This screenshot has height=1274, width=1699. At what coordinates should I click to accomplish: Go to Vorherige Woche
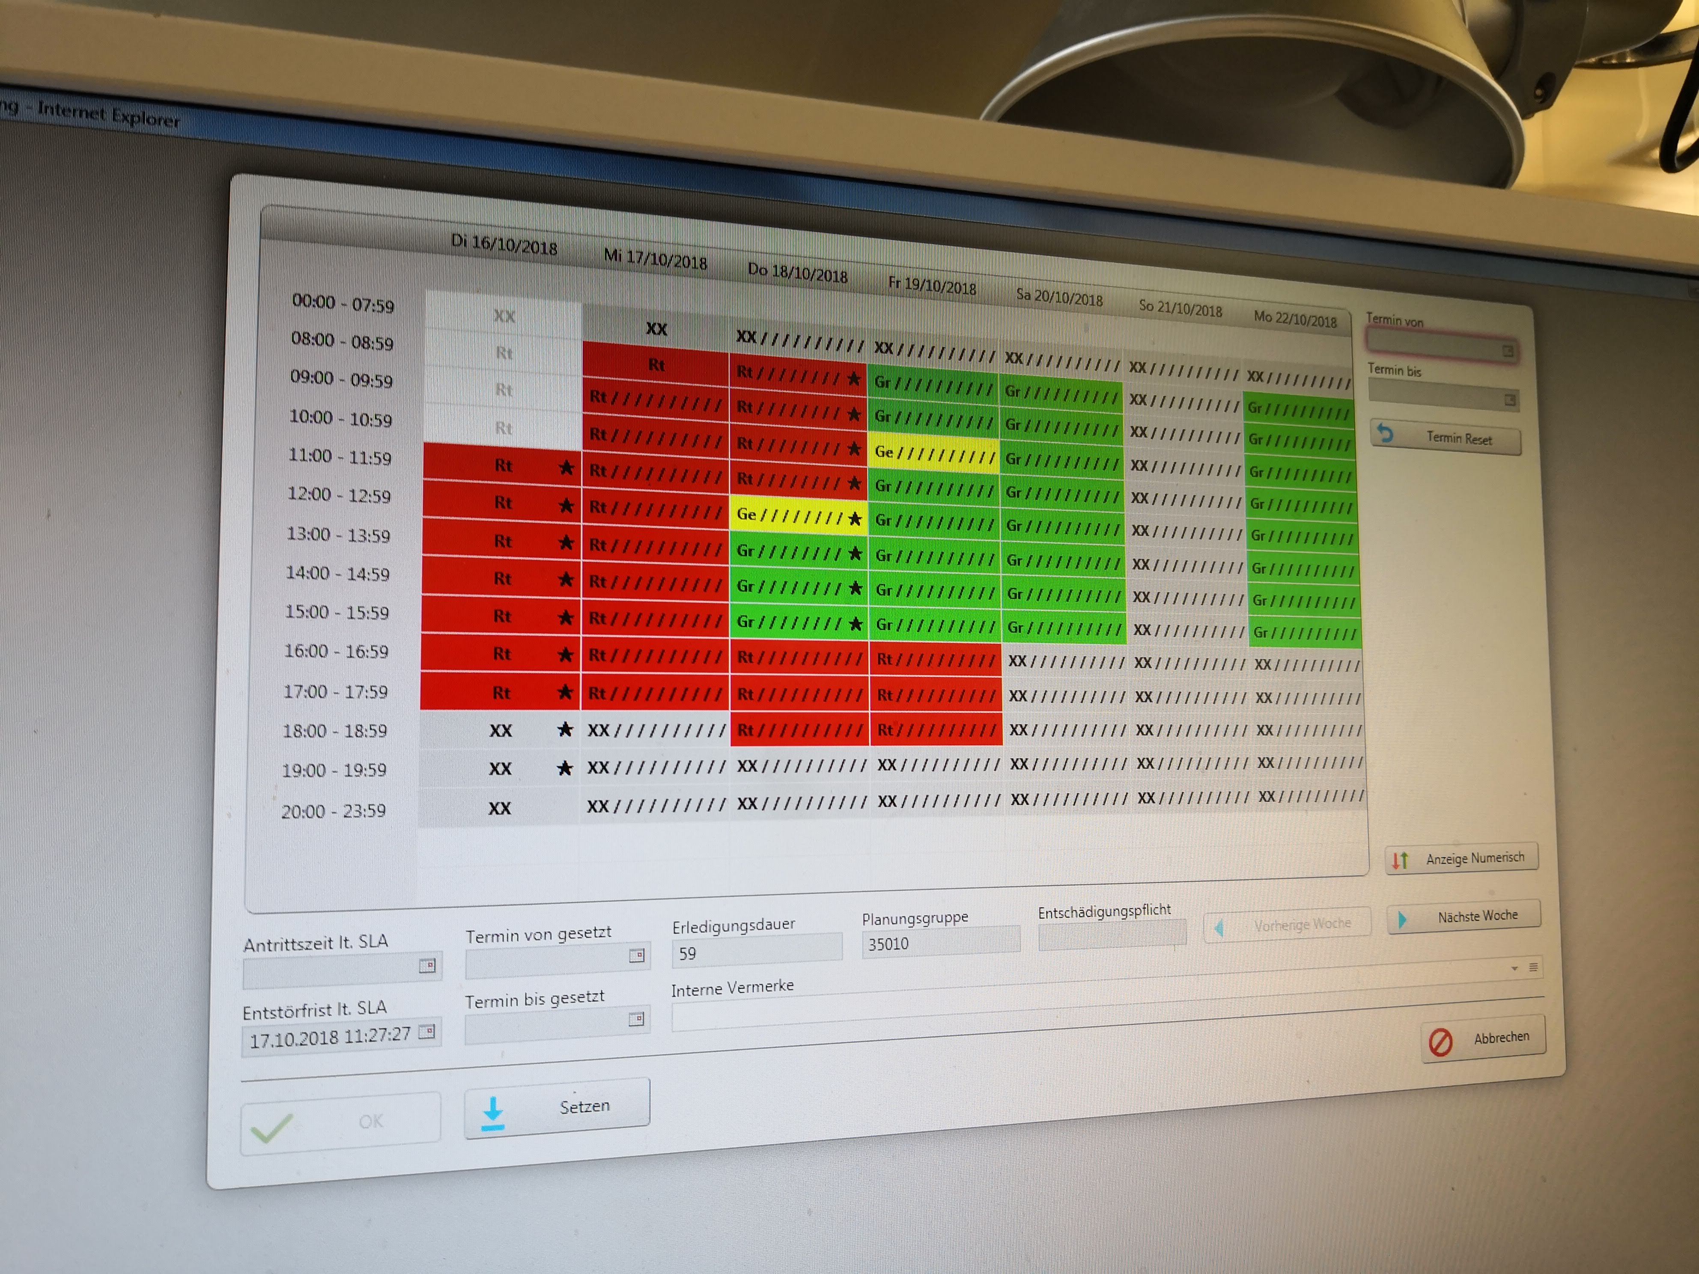click(x=1288, y=925)
